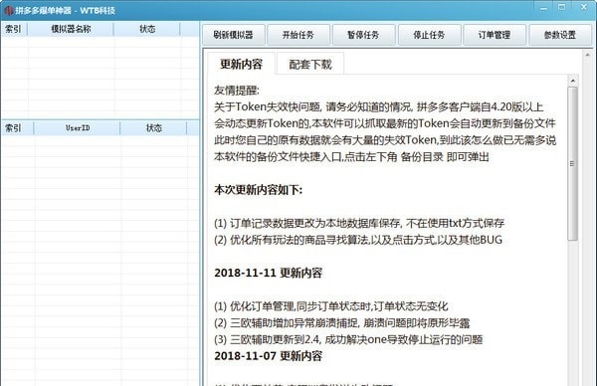Click 状态 header in emulator table
The height and width of the screenshot is (386, 597).
[147, 29]
